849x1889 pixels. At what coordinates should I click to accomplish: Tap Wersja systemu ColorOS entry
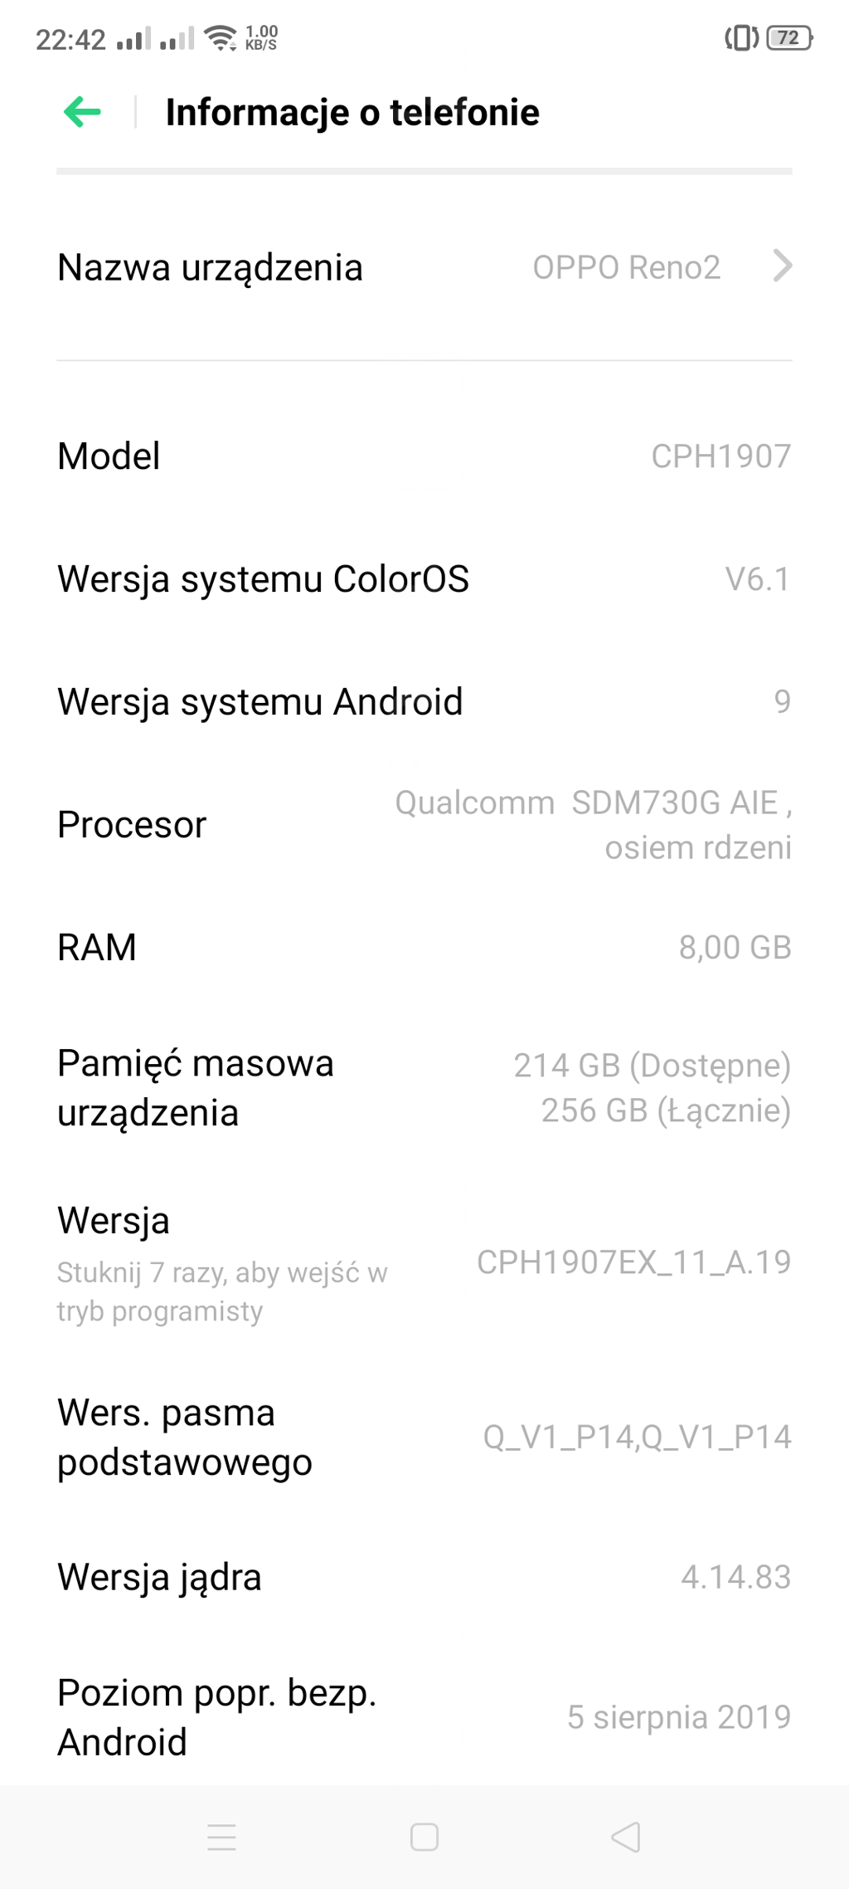(x=424, y=578)
